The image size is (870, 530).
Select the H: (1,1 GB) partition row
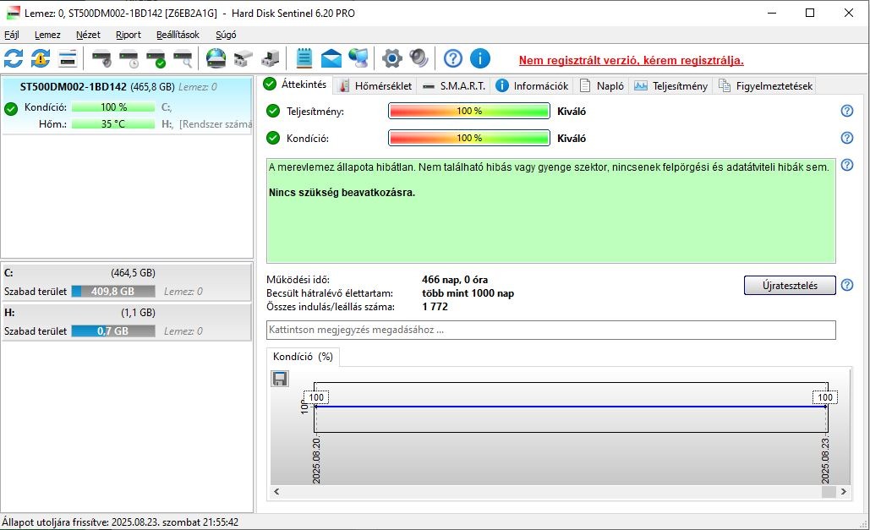point(127,322)
